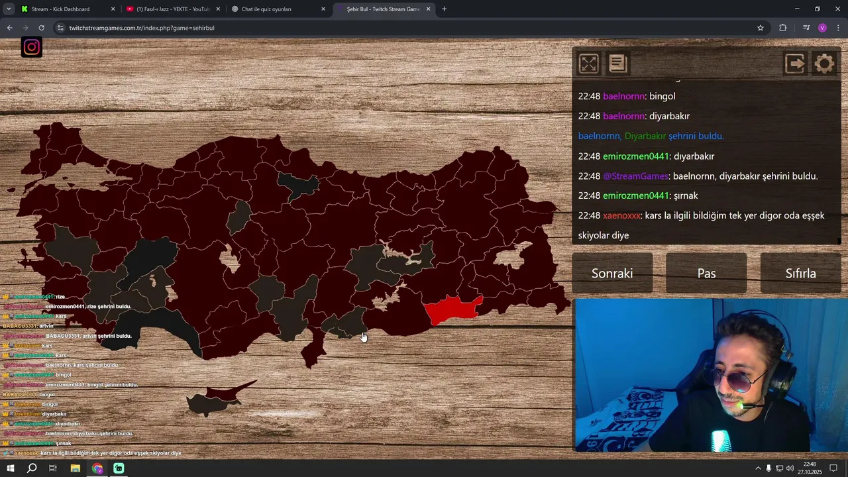Click the Chrome icon on the taskbar

pyautogui.click(x=97, y=468)
